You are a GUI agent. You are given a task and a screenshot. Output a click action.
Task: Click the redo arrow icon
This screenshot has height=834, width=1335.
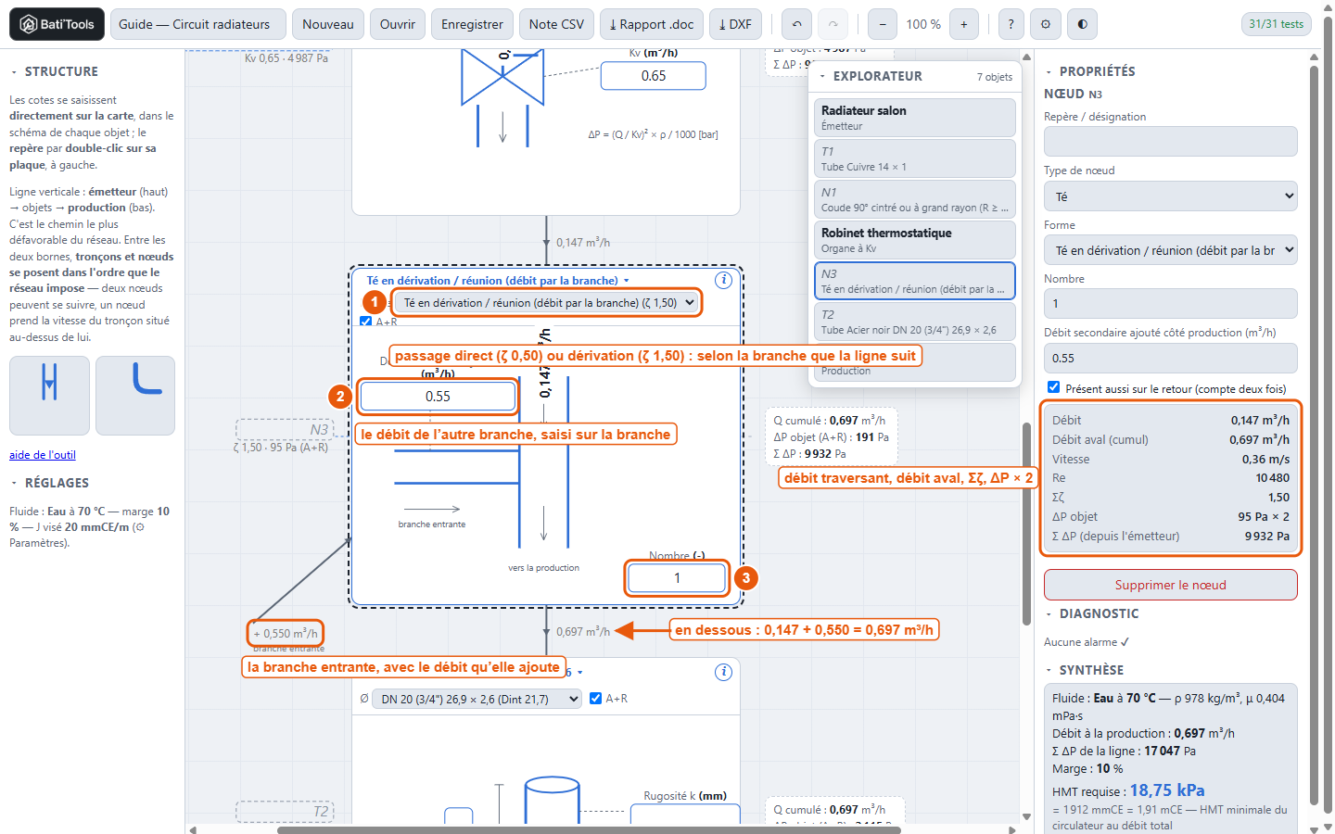point(833,24)
